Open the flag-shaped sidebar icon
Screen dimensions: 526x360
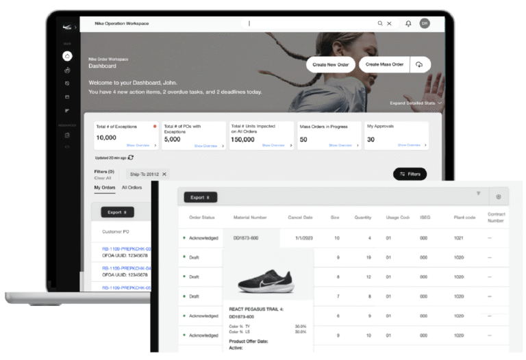[x=67, y=110]
